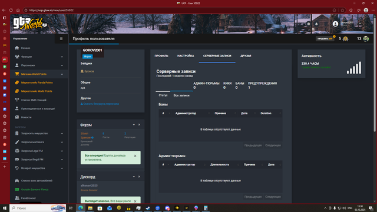
Task: Click the shopping cart icon for Магазин World Points
Action: tap(17, 74)
